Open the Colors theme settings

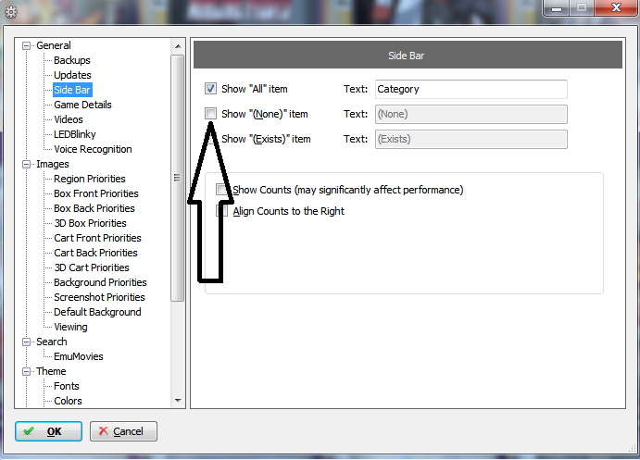point(68,401)
